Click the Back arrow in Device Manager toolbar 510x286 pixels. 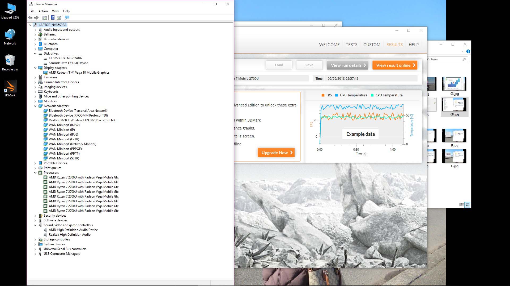click(x=30, y=17)
